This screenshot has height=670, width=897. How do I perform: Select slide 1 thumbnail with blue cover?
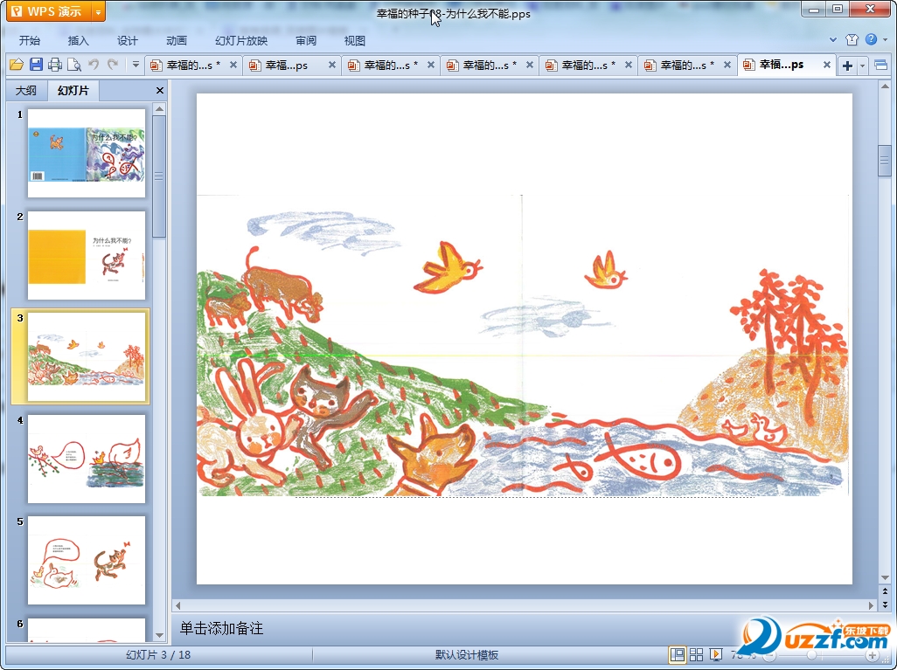pos(87,153)
